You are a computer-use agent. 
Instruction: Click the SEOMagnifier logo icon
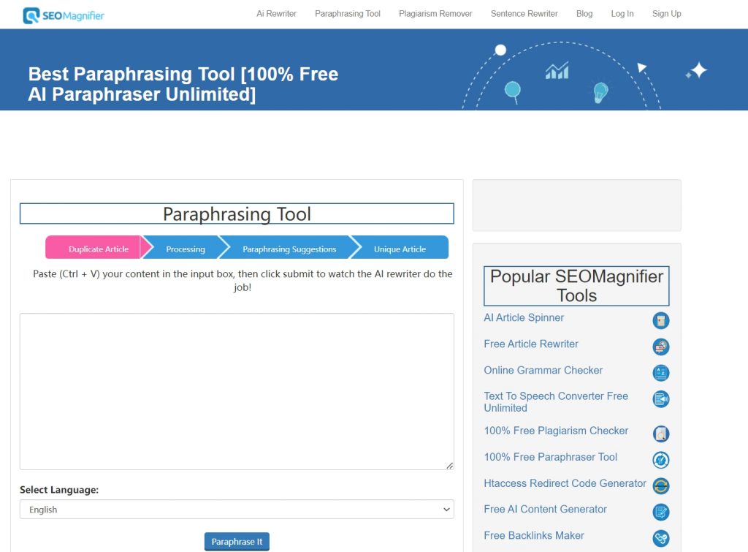(31, 13)
